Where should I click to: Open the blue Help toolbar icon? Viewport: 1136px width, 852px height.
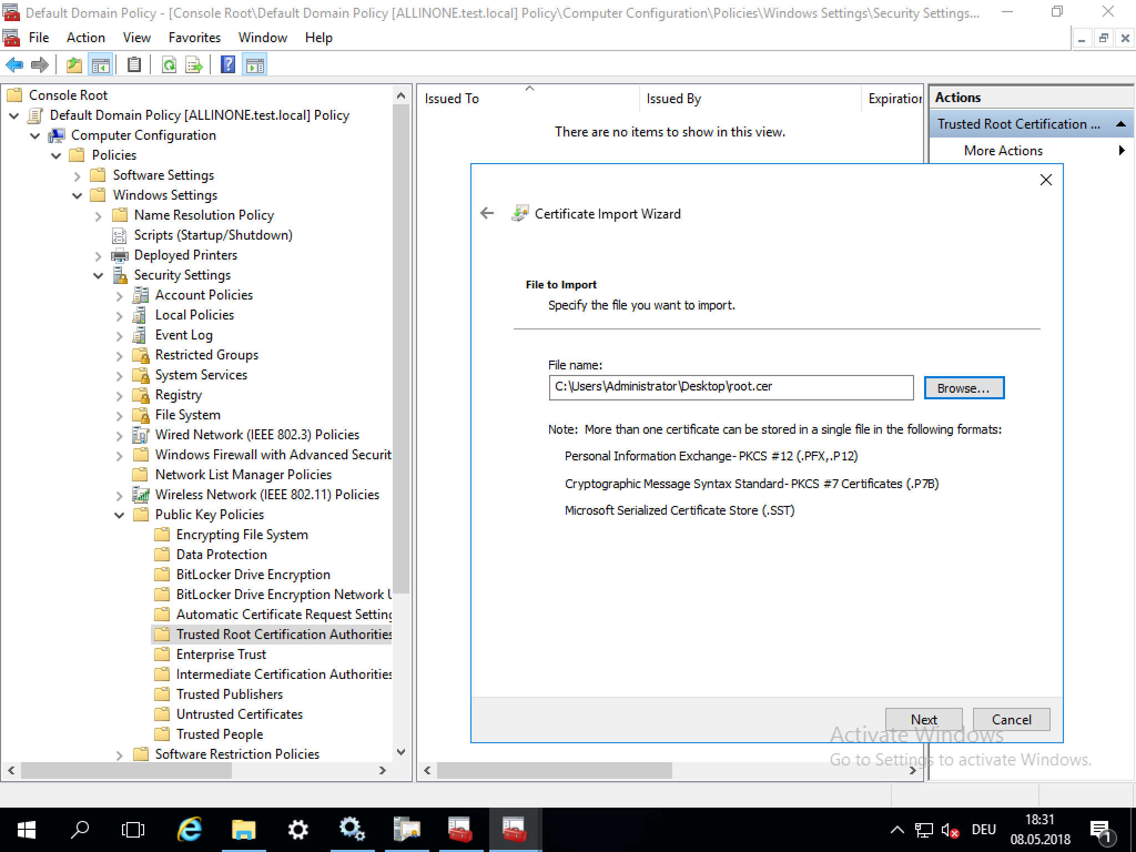pos(228,65)
